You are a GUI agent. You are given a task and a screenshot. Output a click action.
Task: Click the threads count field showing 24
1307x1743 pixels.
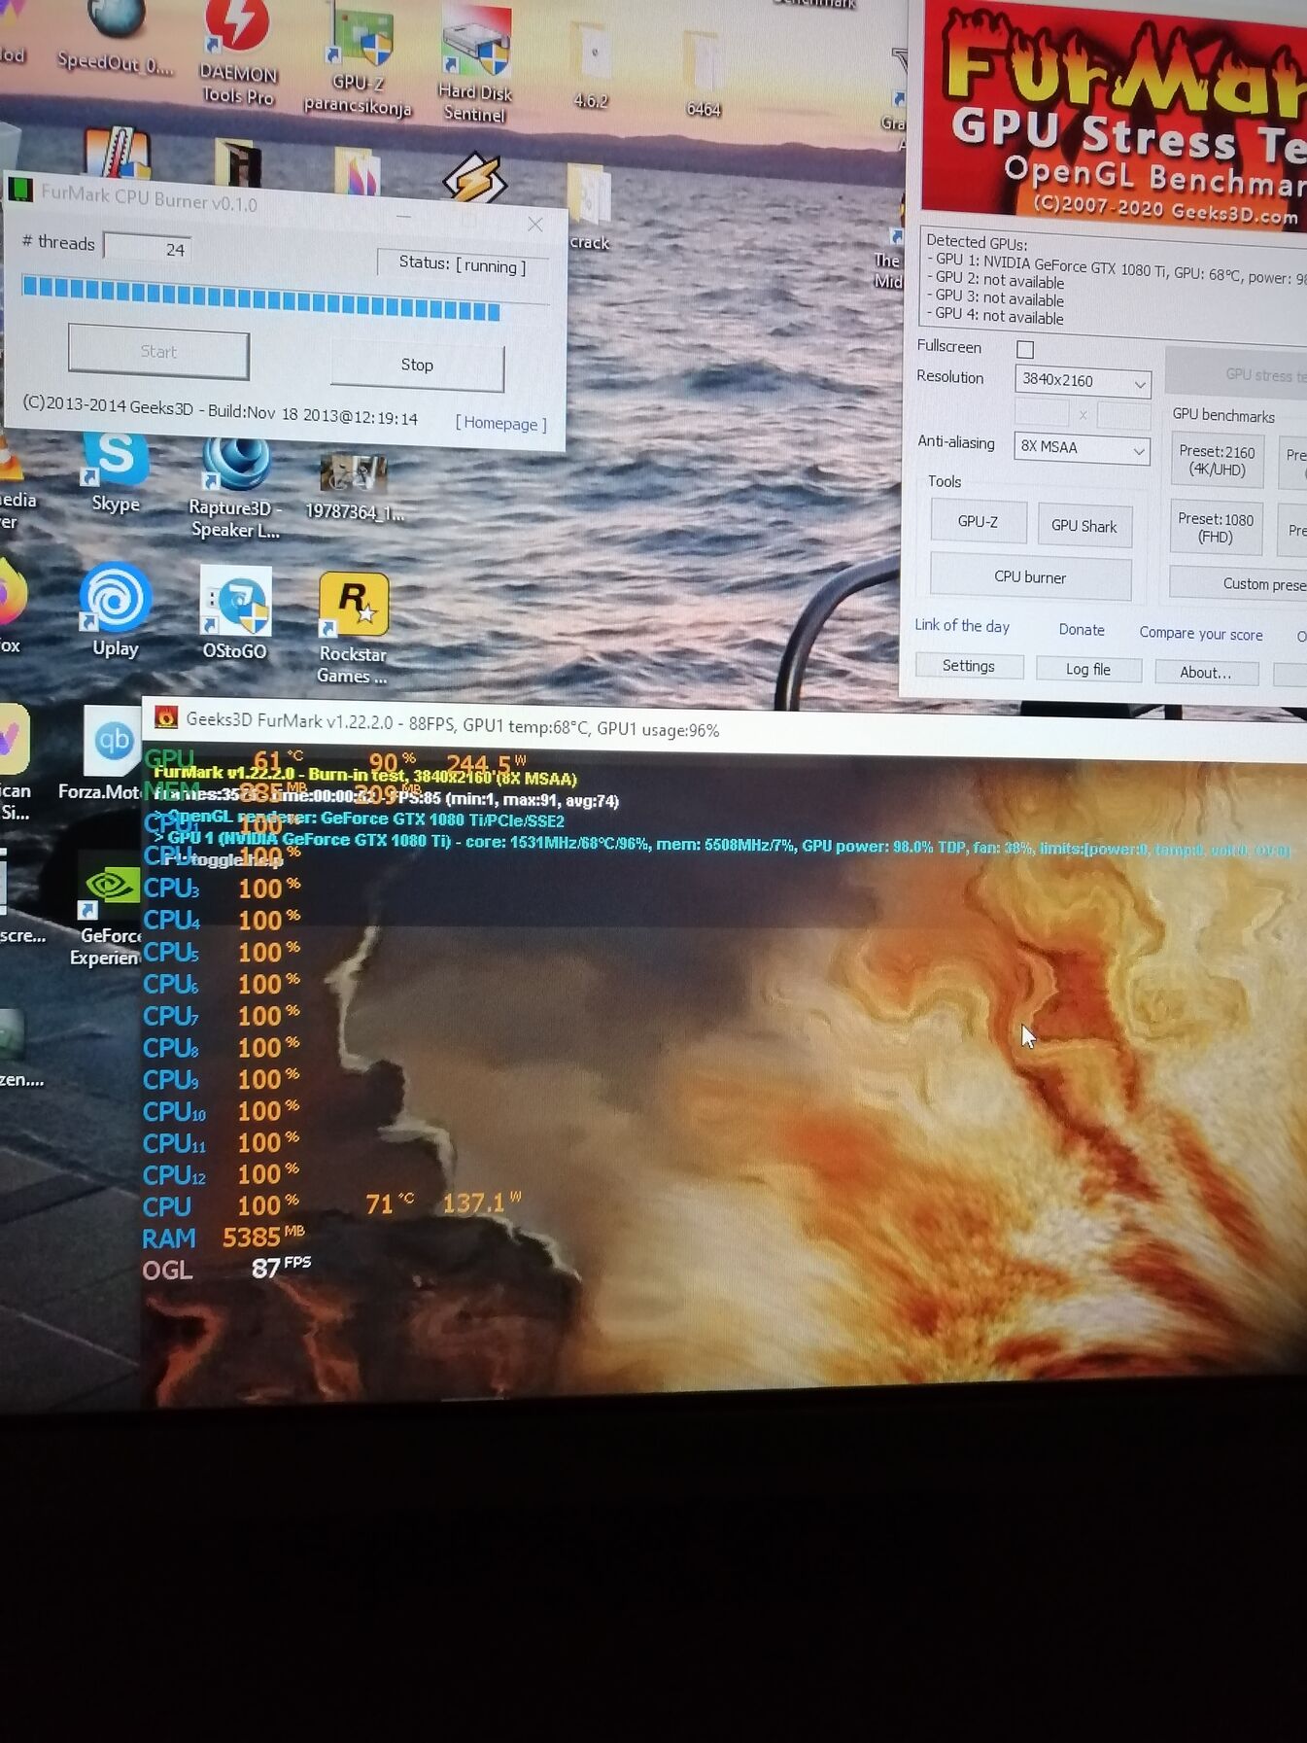tap(147, 248)
